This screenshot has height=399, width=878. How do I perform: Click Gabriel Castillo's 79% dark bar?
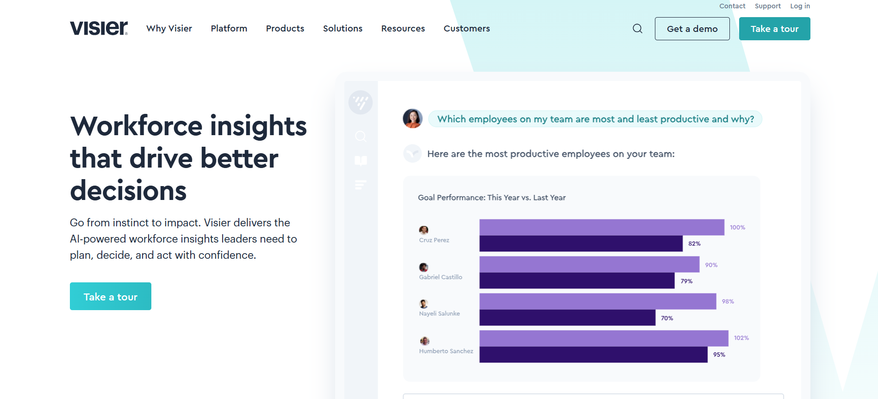coord(577,281)
